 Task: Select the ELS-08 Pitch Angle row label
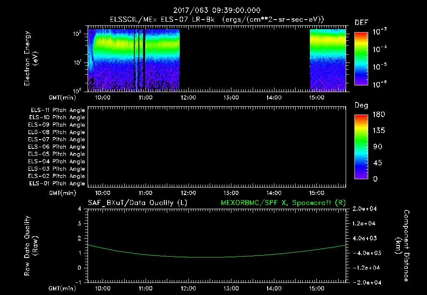(56, 132)
